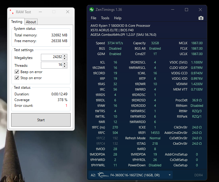Increase Megabytes value with up arrow
Screen dimensions: 219x182
[65, 56]
